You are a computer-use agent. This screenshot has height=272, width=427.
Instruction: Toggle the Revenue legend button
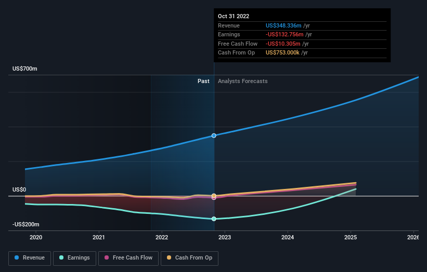[x=30, y=258]
